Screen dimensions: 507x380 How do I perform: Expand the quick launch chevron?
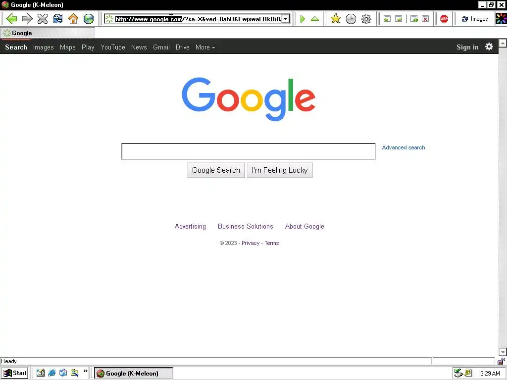click(85, 371)
